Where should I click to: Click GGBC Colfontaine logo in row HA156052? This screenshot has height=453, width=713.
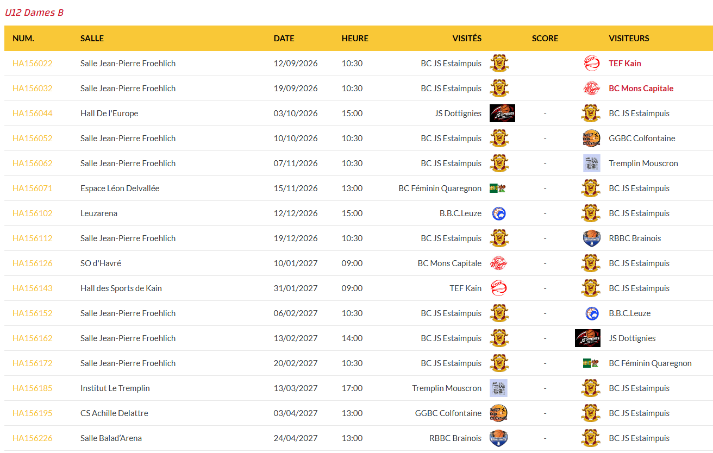pos(591,139)
